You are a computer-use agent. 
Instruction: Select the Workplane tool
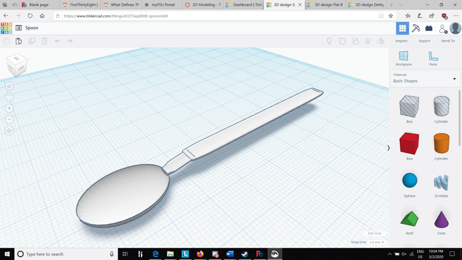(x=403, y=58)
